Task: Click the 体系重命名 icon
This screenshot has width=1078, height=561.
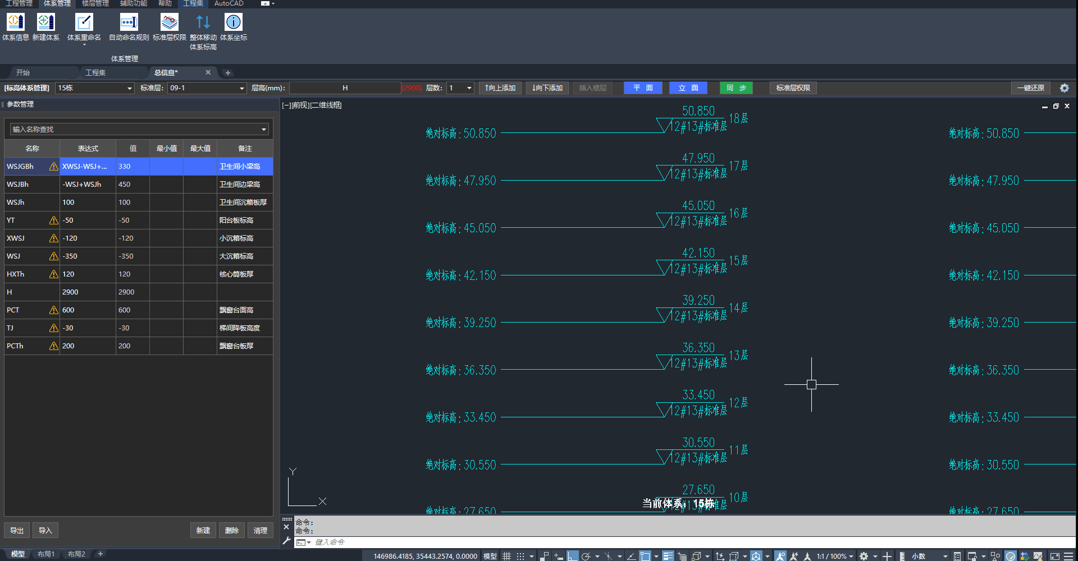Action: point(84,22)
